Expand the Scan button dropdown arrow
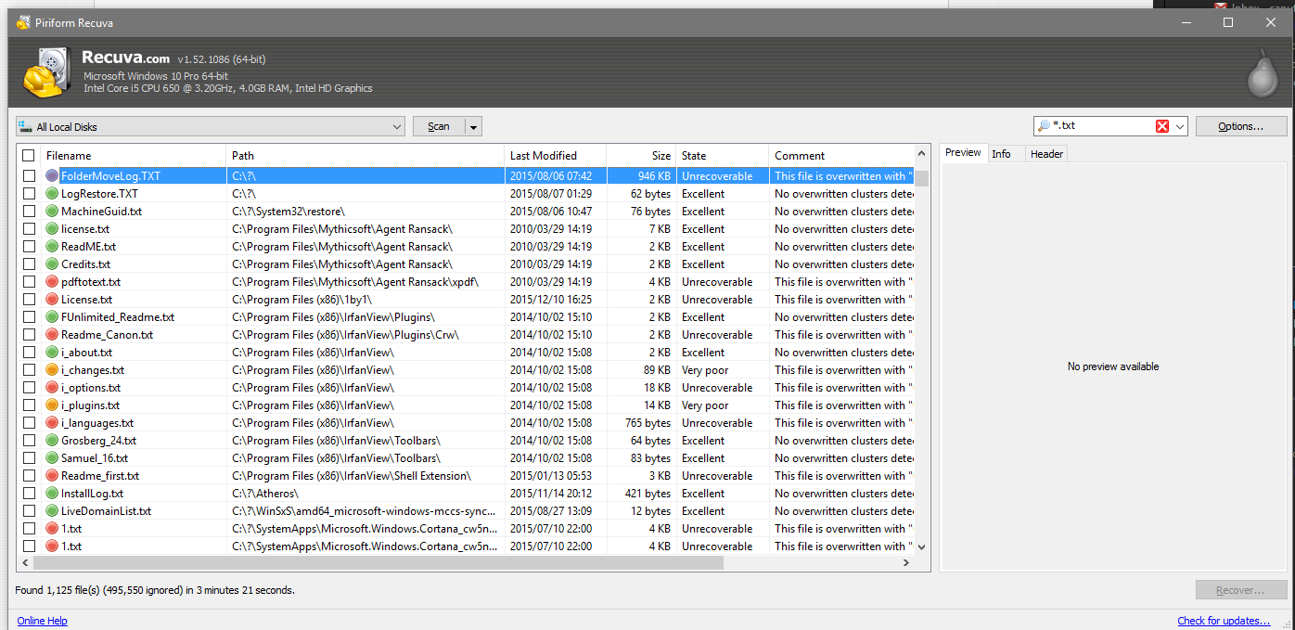The height and width of the screenshot is (630, 1295). [473, 127]
